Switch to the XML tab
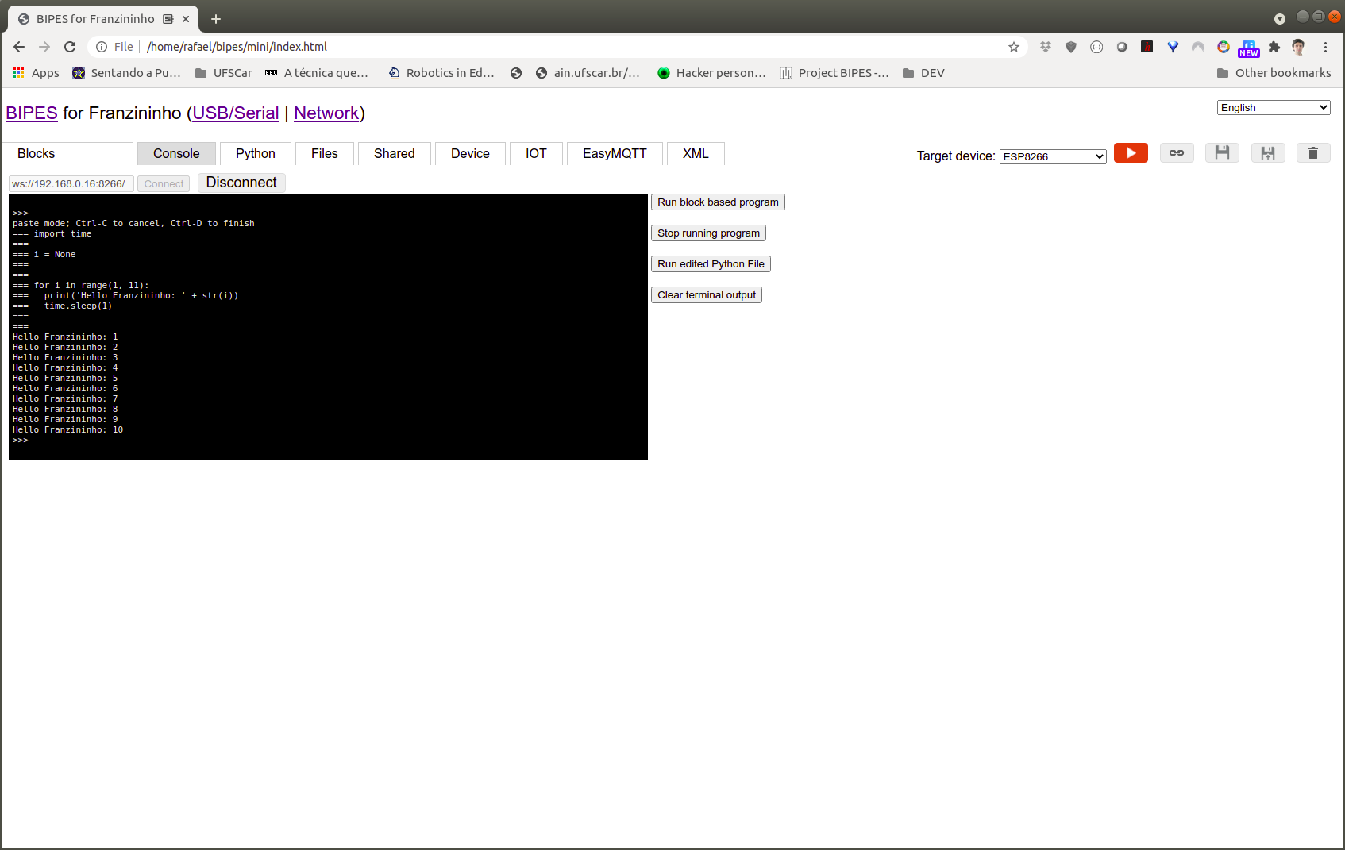1345x850 pixels. click(696, 153)
